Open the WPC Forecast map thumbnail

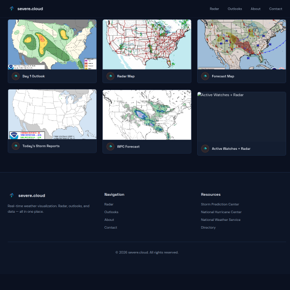(x=147, y=115)
